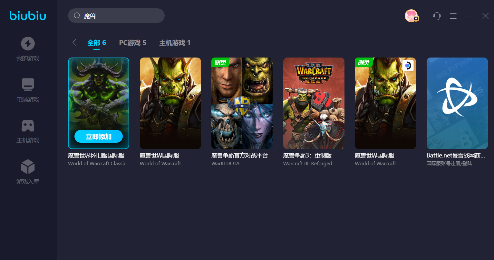Screen dimensions: 494x260
Task: Open the Warcraft III: Reforged game cover
Action: (x=314, y=103)
